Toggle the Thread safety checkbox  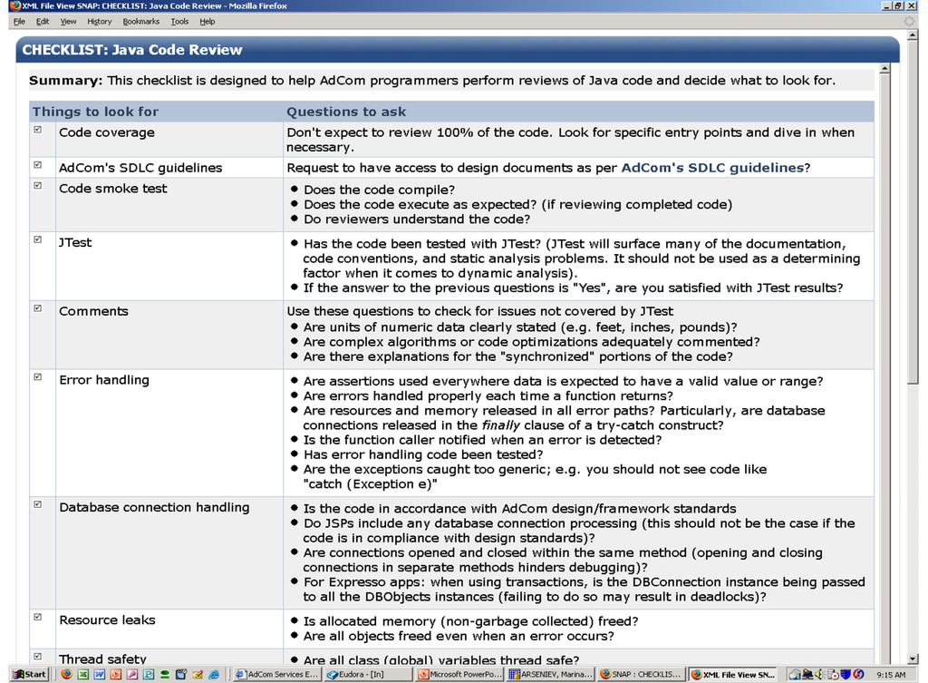tap(38, 657)
